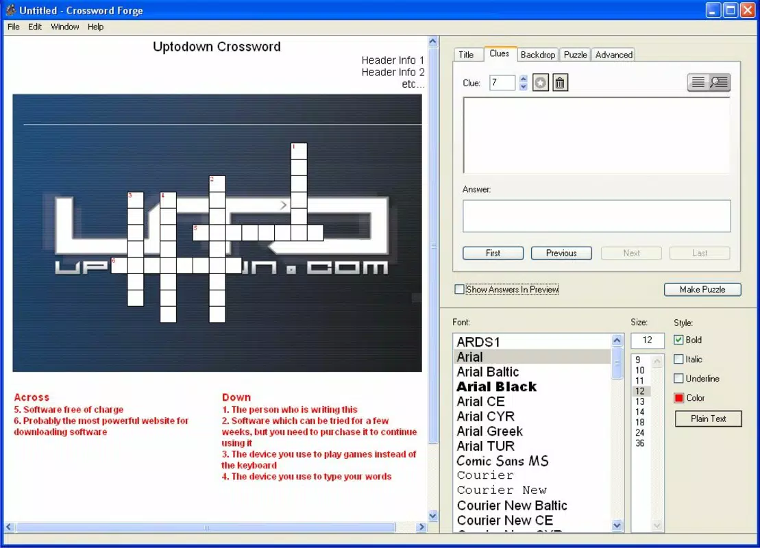Choose size 14 in size list

tap(641, 412)
